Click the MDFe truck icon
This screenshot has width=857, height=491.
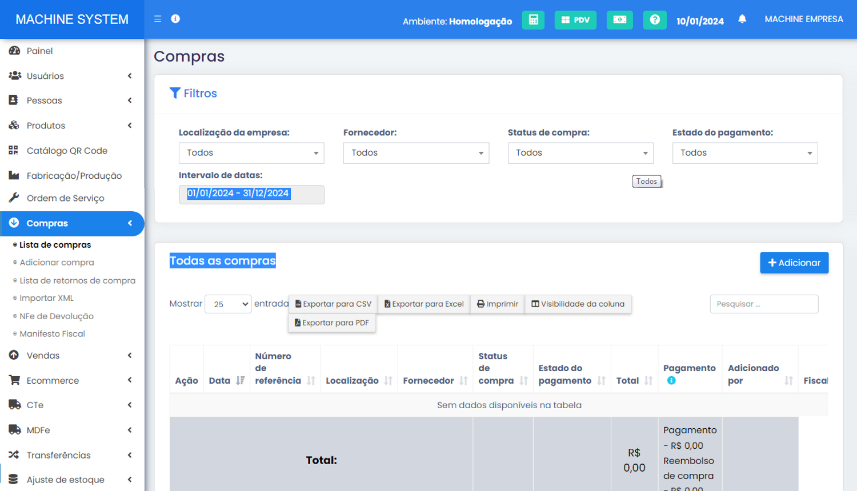15,429
